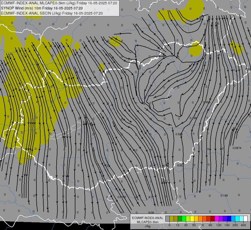Click the pure blue legend swatch
Image resolution: width=251 pixels, height=230 pixels.
pyautogui.click(x=229, y=219)
